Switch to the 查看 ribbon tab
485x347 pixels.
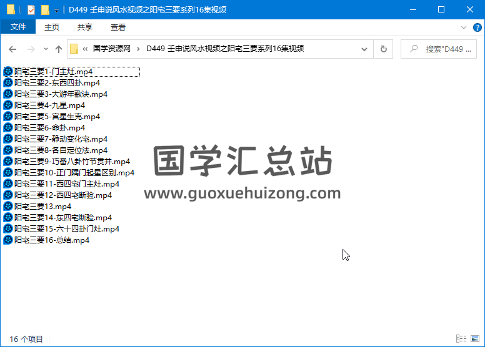pyautogui.click(x=118, y=27)
